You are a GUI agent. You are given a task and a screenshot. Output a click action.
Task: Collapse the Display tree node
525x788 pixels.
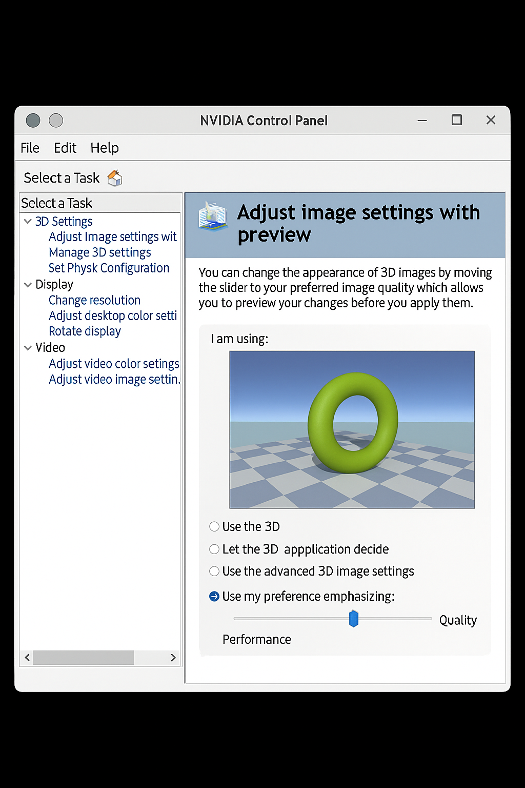click(x=28, y=285)
